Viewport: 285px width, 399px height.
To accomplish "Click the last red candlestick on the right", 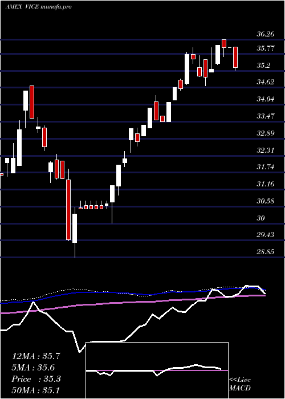I will 235,57.
